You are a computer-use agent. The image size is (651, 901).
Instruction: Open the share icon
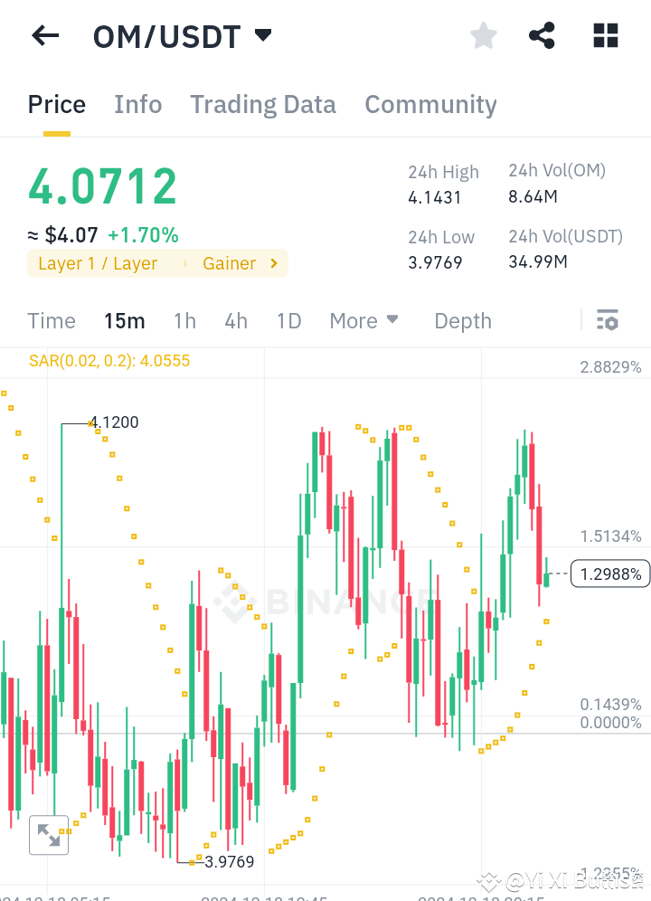point(542,35)
